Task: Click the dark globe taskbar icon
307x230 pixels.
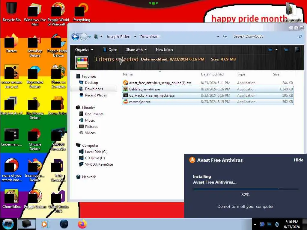Action: point(64,224)
